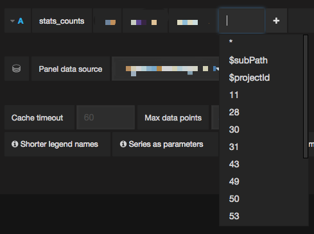Click the empty segment text input
The height and width of the screenshot is (234, 314).
(241, 21)
